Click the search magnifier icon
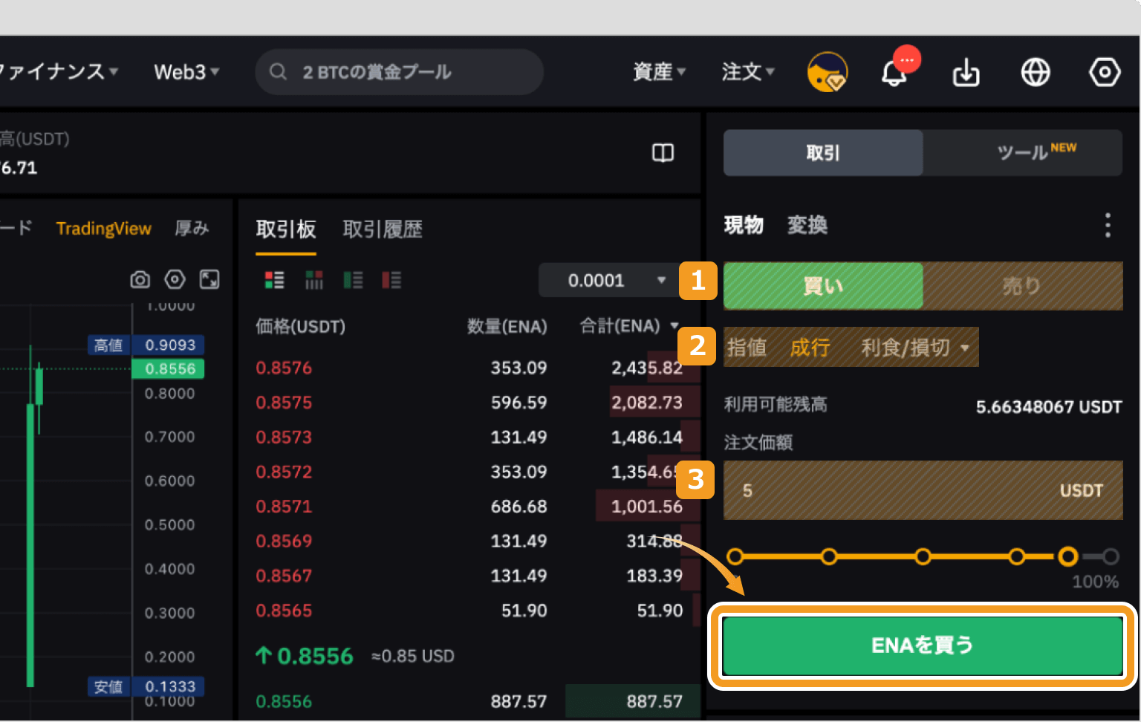Image resolution: width=1141 pixels, height=722 pixels. tap(278, 71)
